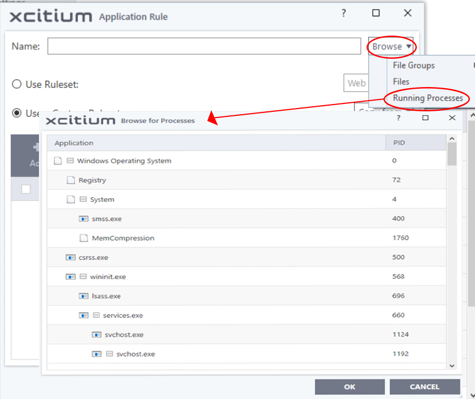Click PID value 660
The width and height of the screenshot is (475, 399).
point(398,315)
